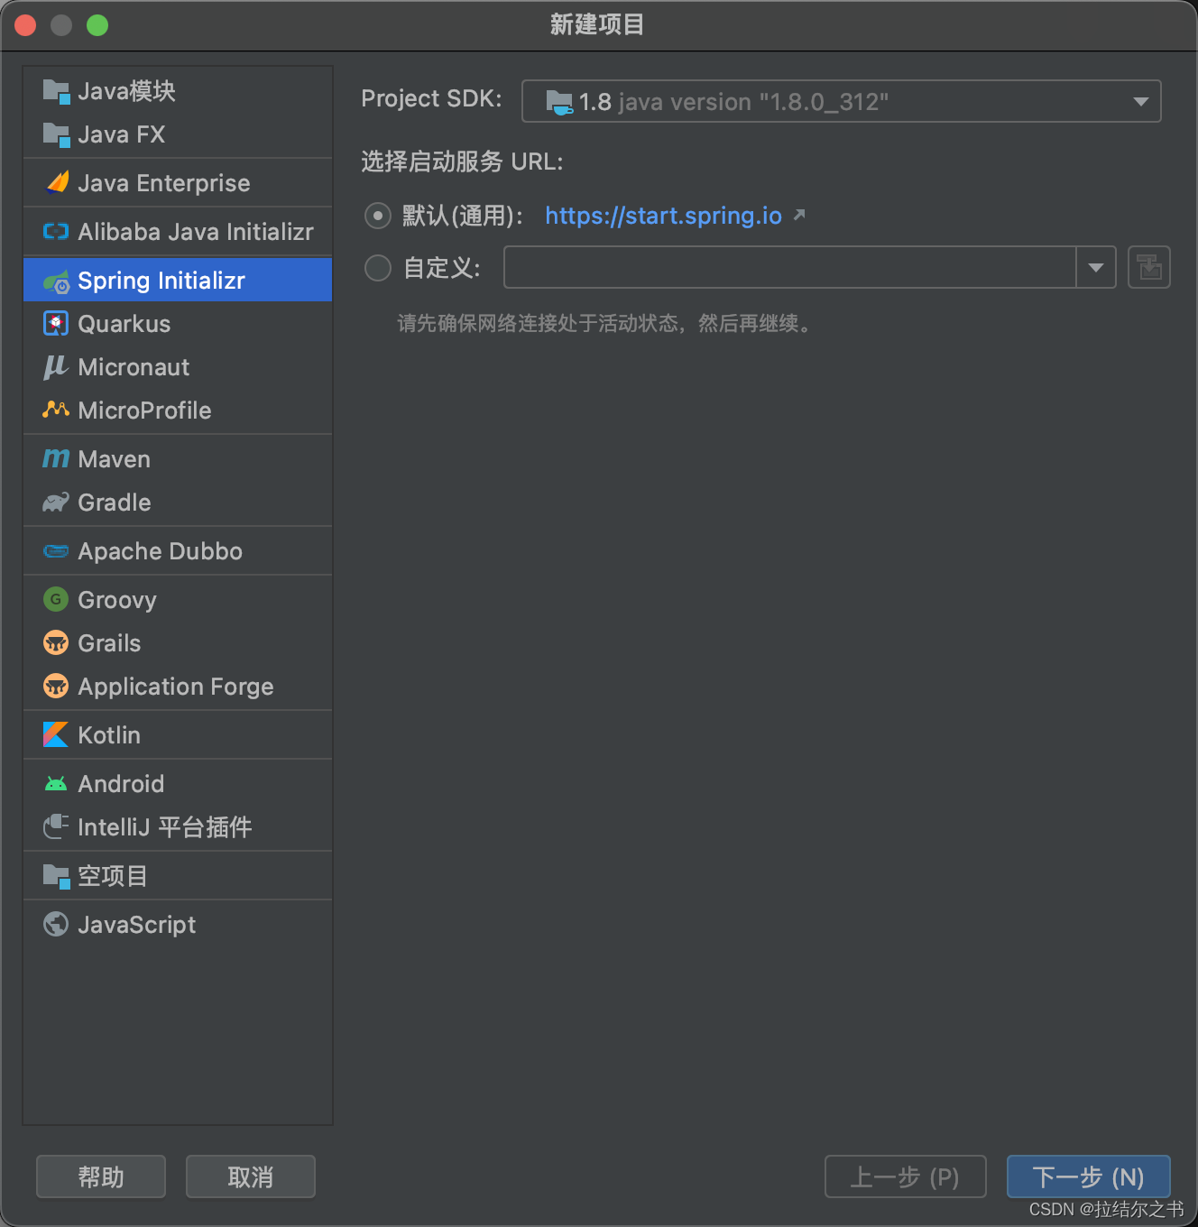
Task: Click the 取消 cancel button
Action: 251,1176
